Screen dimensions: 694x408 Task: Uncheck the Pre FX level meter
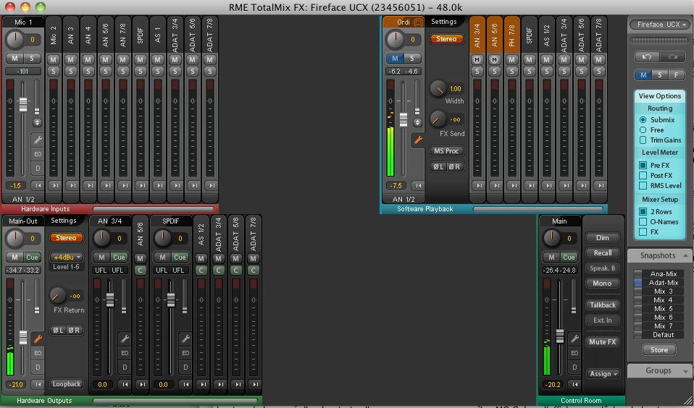click(643, 166)
